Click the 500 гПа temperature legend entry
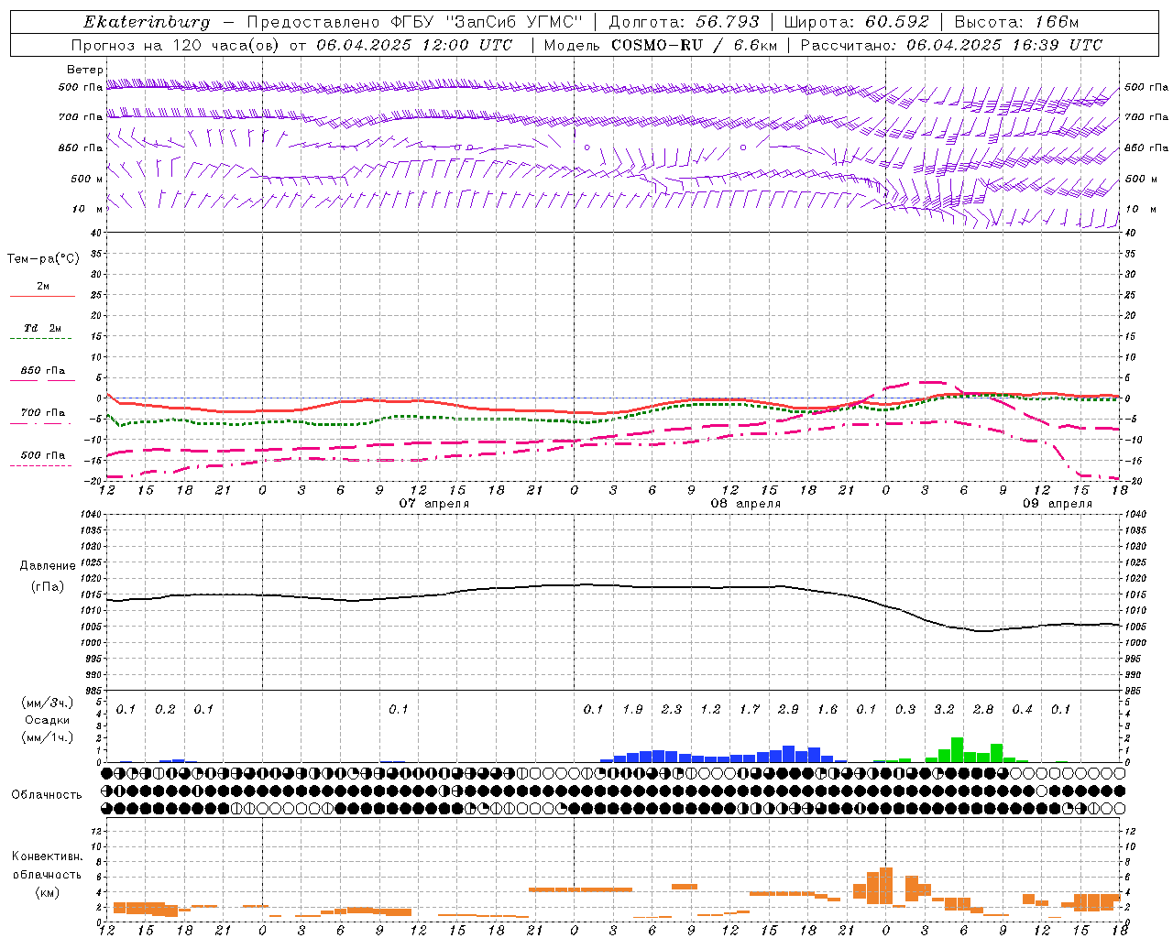1173x938 pixels. (x=42, y=458)
